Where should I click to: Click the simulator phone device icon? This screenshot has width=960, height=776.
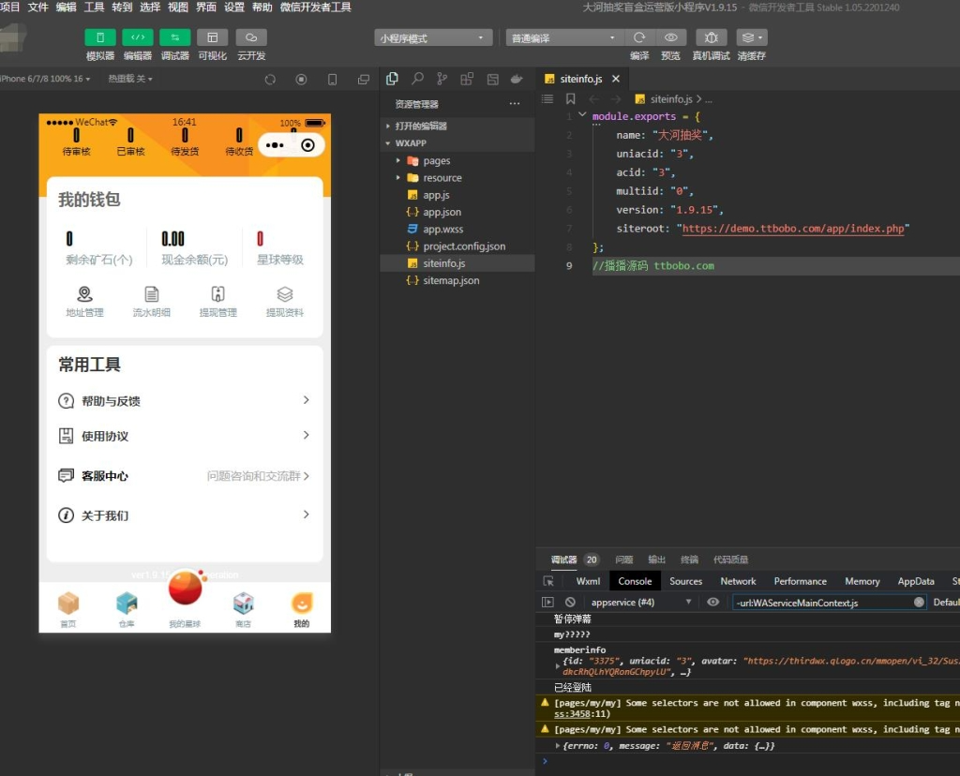click(333, 80)
